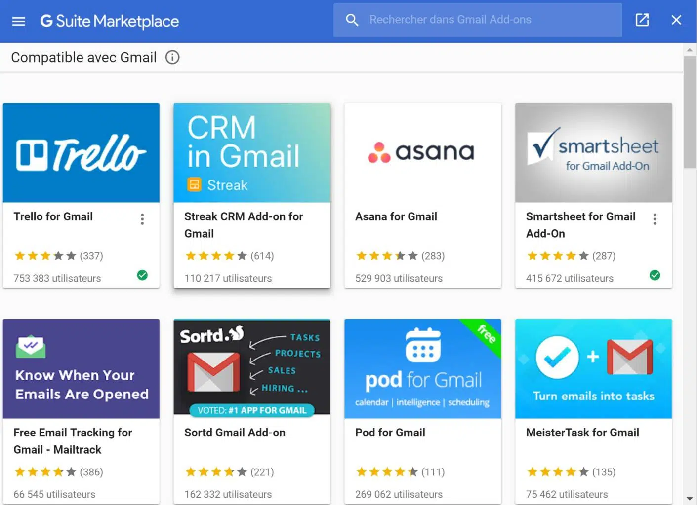Open the Turn emails into tasks banner
Screen dimensions: 697x505
pyautogui.click(x=593, y=368)
